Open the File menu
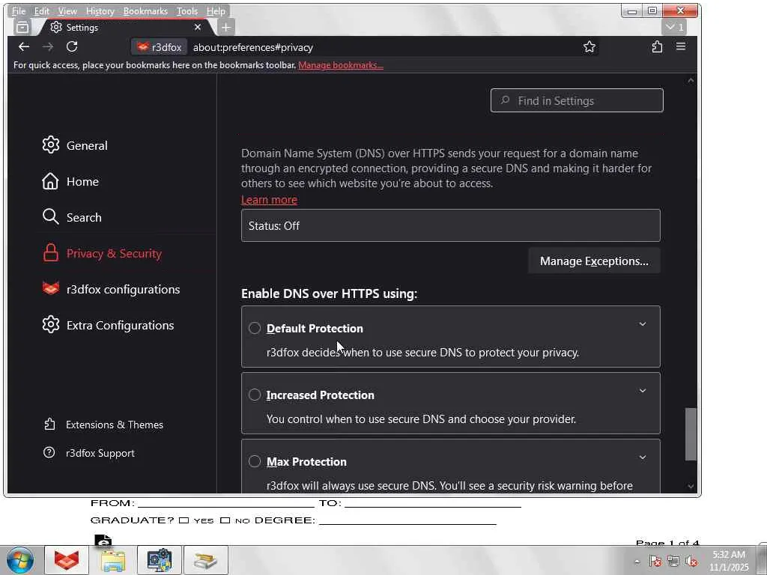 [19, 10]
